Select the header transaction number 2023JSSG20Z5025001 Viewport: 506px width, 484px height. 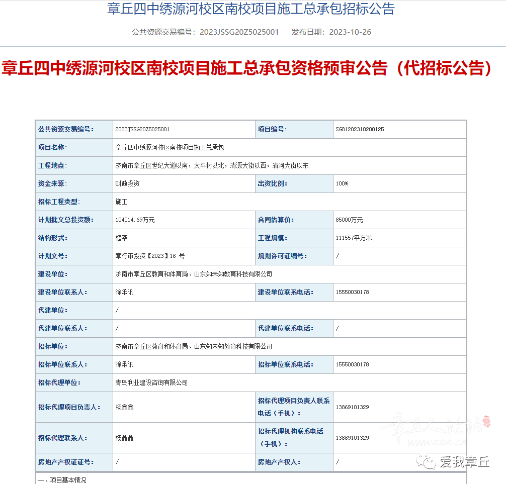(239, 32)
